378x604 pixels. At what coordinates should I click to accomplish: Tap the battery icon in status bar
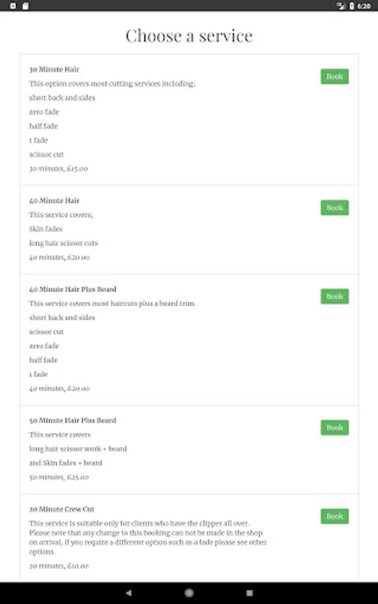352,6
